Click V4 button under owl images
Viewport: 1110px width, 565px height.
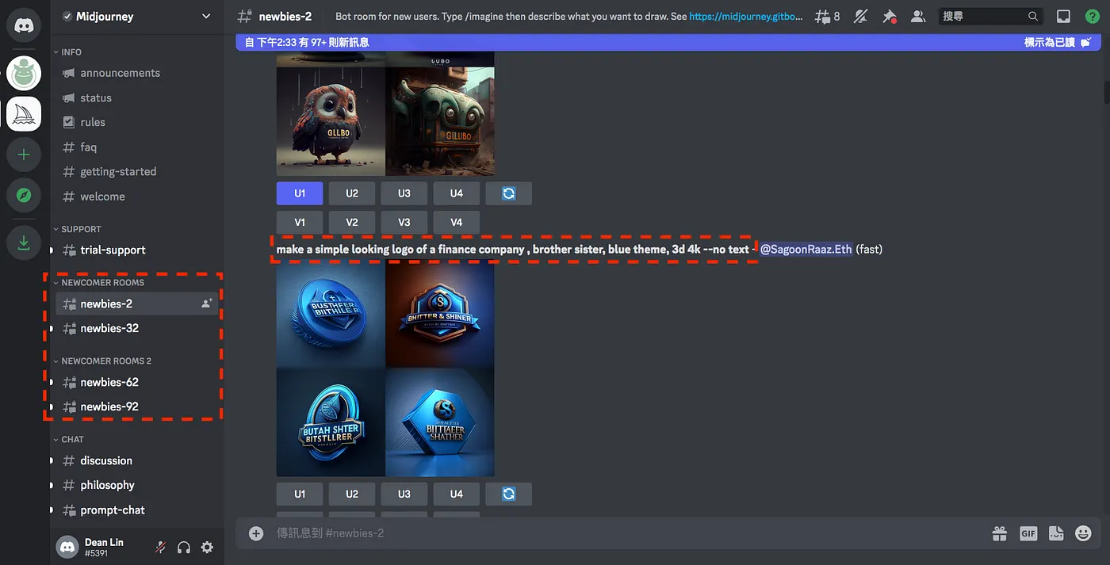pos(457,223)
